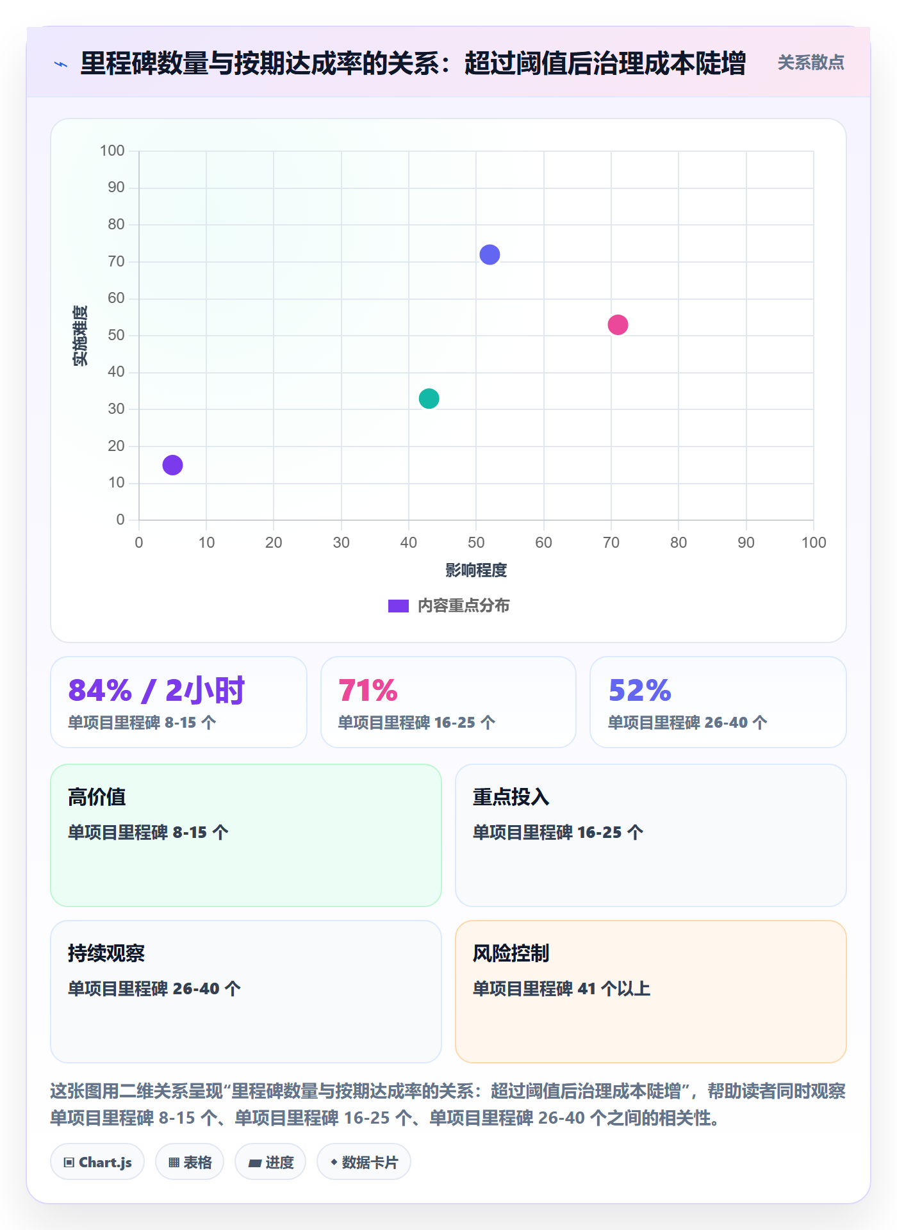Click the 内容重点分布 legend label

click(x=463, y=606)
